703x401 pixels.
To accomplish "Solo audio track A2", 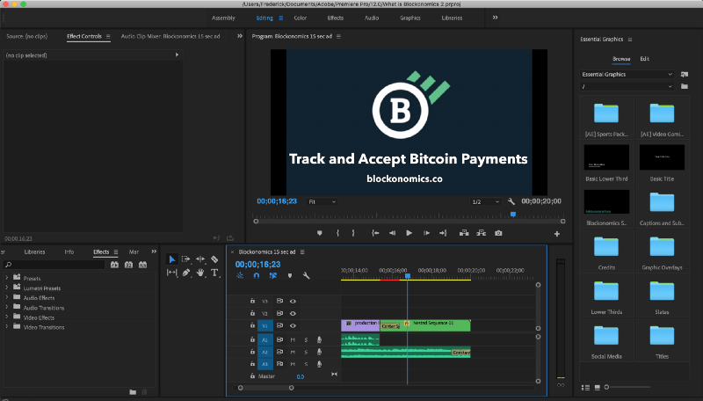I will (x=306, y=352).
